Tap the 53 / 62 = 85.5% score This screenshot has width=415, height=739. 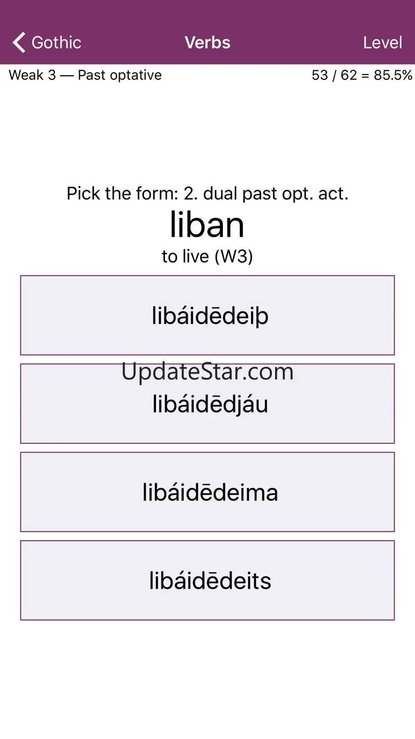(362, 75)
